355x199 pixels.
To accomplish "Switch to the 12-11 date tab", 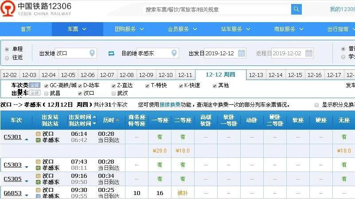I will pos(185,75).
